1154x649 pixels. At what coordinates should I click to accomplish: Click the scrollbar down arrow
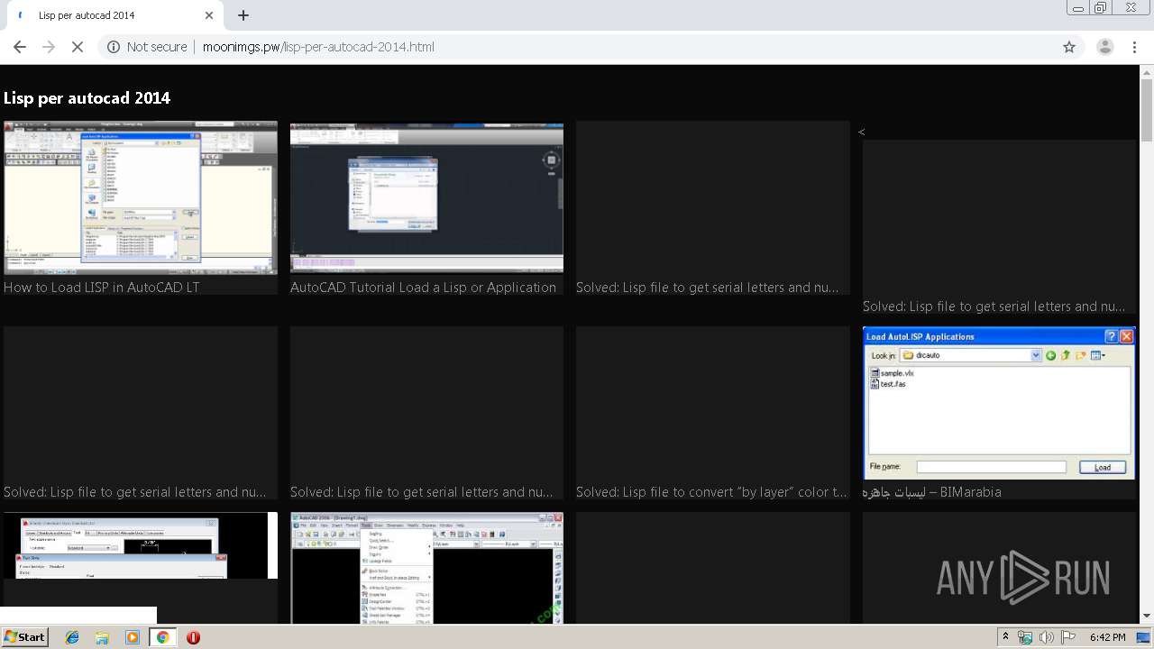pyautogui.click(x=1147, y=617)
